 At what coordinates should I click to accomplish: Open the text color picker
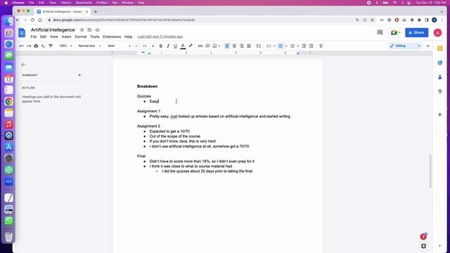coord(183,46)
